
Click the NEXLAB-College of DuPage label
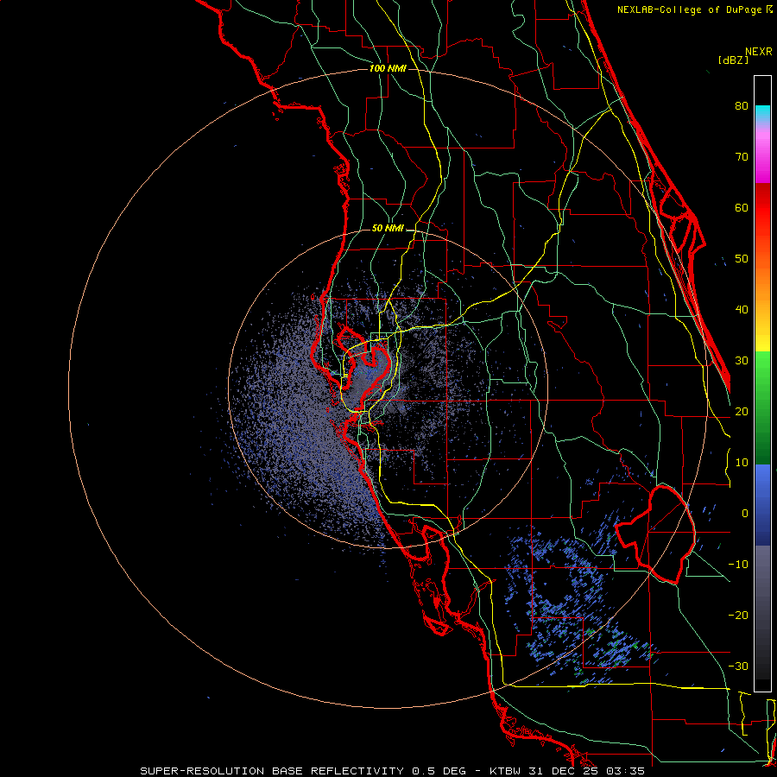[694, 9]
